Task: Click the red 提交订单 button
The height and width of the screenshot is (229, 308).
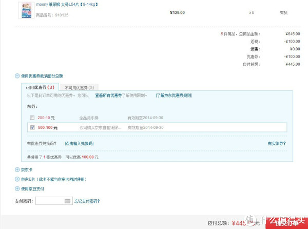Action: coord(287,223)
